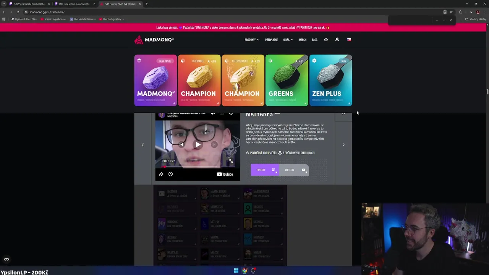This screenshot has height=275, width=489.
Task: Open the Windows Start button
Action: [x=236, y=270]
